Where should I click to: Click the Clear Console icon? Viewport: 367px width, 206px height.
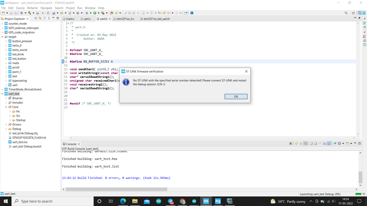pos(324,143)
